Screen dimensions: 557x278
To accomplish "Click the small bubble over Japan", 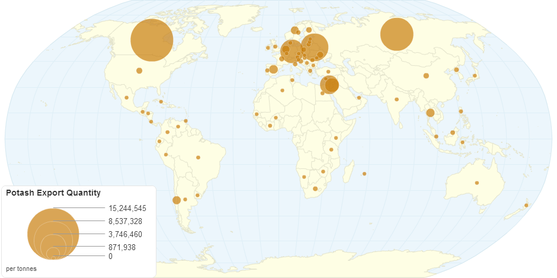I will pos(475,76).
